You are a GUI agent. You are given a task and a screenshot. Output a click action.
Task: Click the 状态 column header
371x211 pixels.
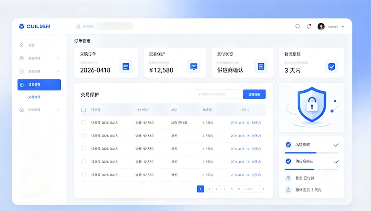point(174,110)
